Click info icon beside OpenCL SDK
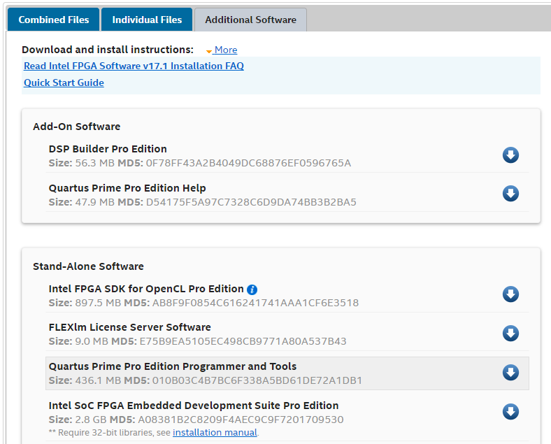 [252, 289]
